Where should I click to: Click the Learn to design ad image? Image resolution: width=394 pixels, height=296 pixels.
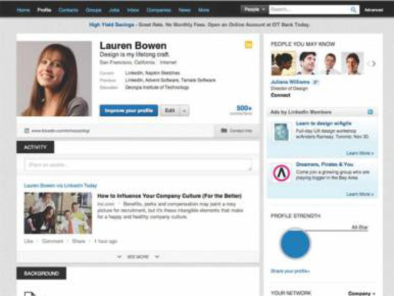pos(281,132)
